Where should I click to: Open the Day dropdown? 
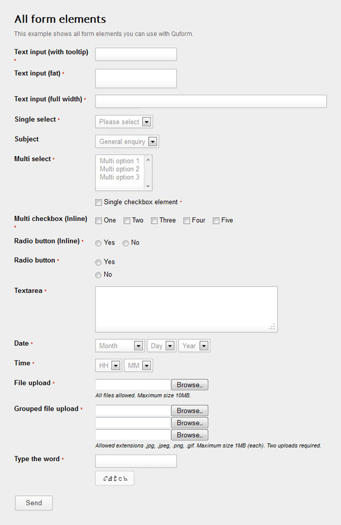click(161, 346)
